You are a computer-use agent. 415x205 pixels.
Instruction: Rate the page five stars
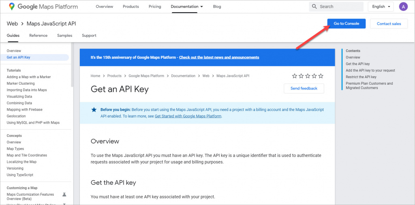point(321,76)
